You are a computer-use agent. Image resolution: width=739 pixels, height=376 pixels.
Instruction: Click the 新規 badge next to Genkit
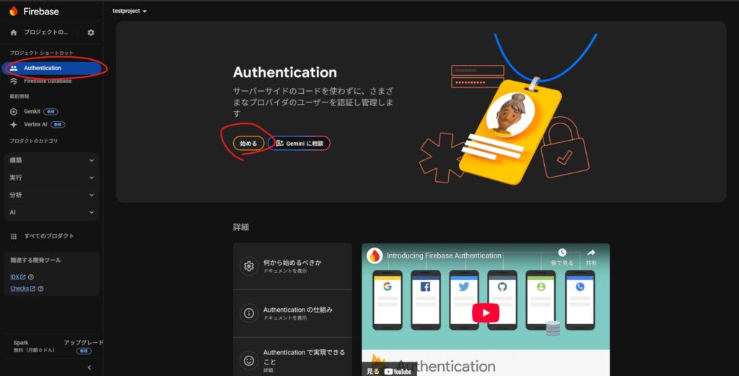(51, 112)
